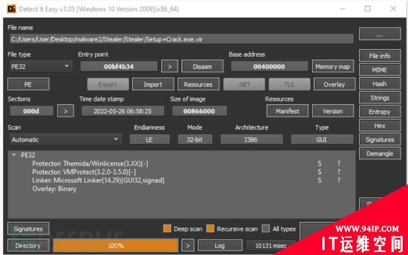The height and width of the screenshot is (255, 408).
Task: Open the Memory map
Action: pos(333,67)
